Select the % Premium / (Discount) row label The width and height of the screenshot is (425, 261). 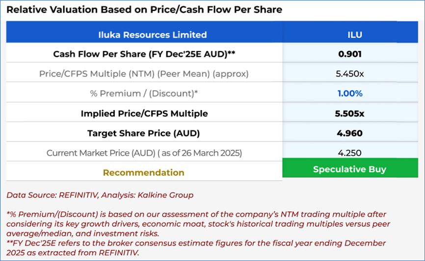click(144, 94)
